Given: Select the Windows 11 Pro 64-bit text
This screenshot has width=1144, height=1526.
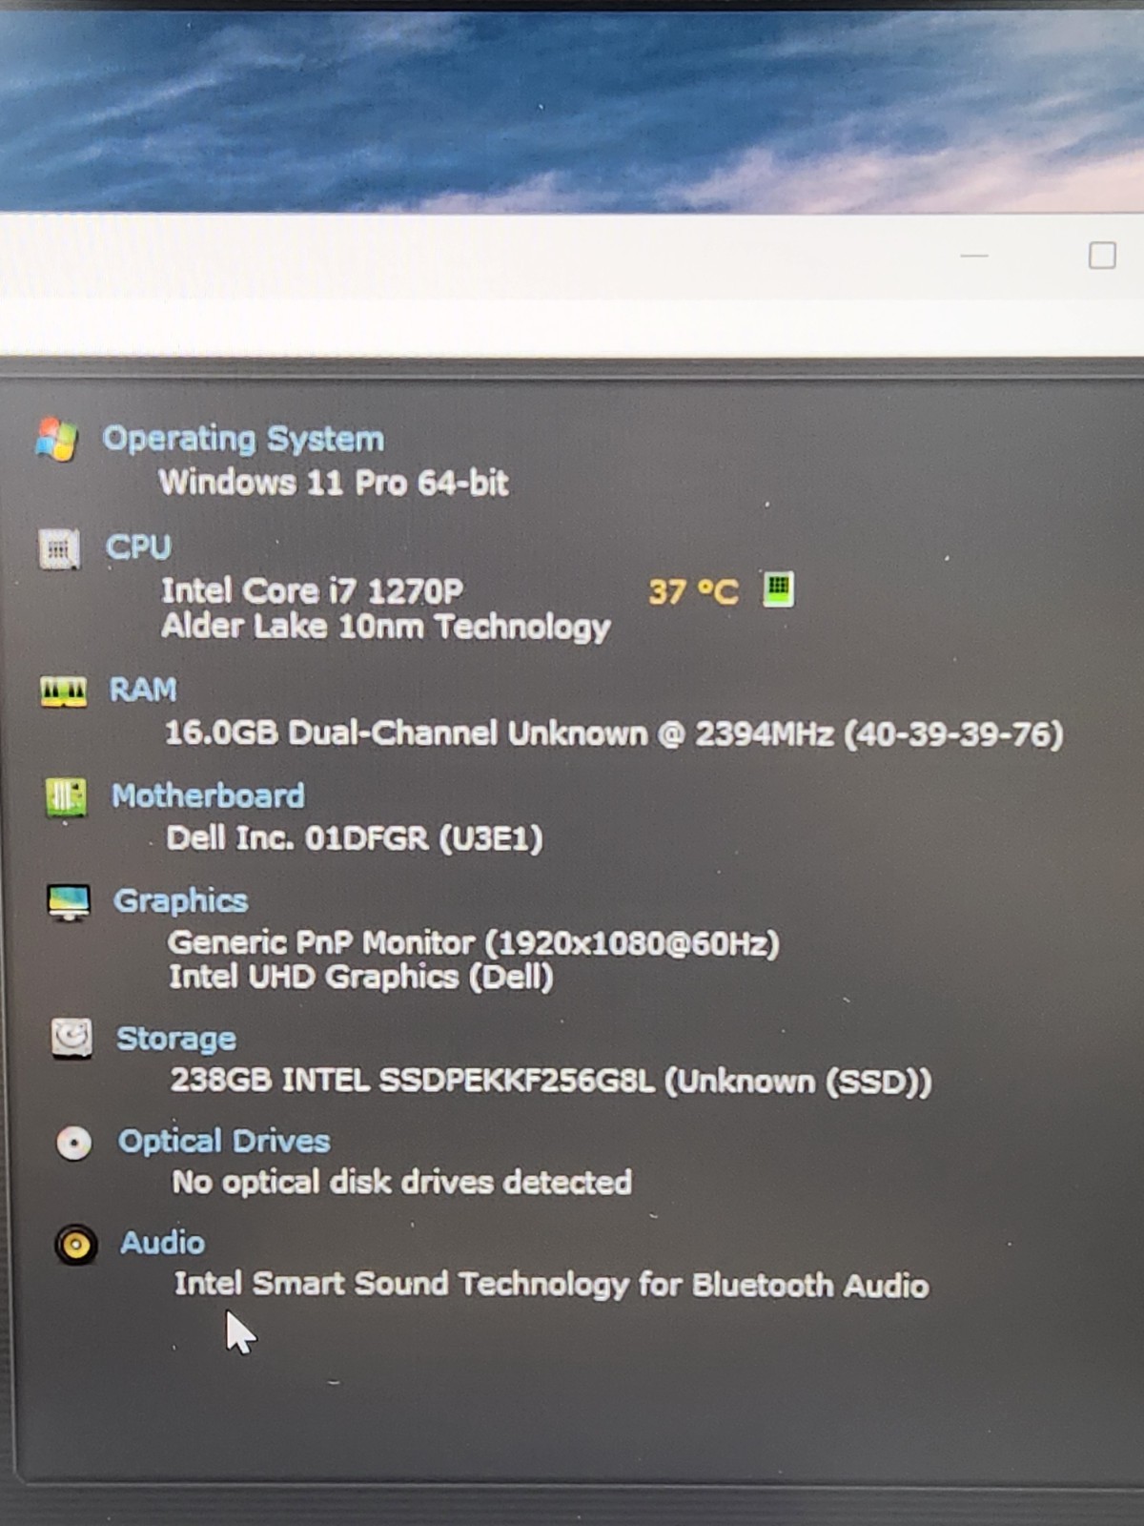Looking at the screenshot, I should (334, 483).
